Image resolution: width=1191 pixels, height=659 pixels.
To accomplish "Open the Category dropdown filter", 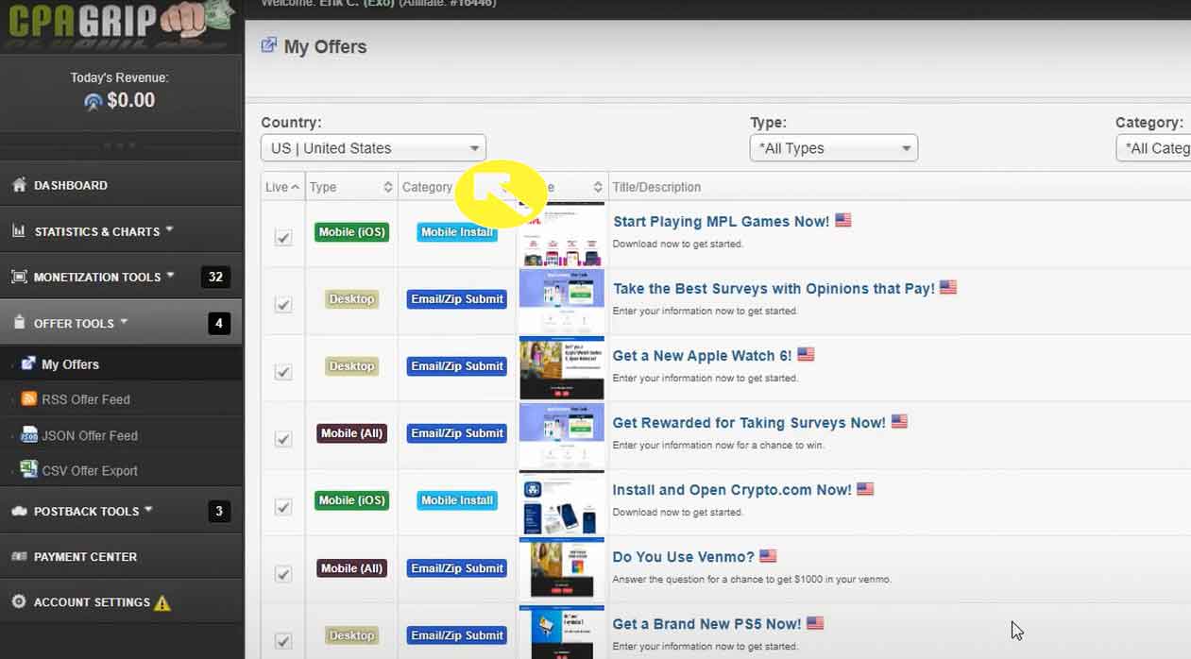I will click(x=1153, y=148).
